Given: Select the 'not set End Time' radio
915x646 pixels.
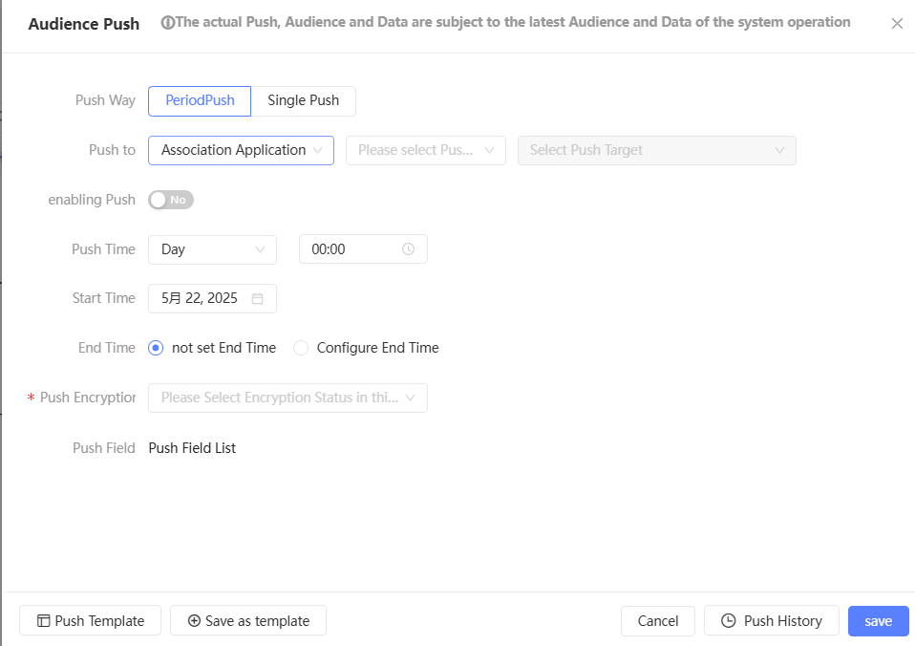Looking at the screenshot, I should click(x=157, y=348).
